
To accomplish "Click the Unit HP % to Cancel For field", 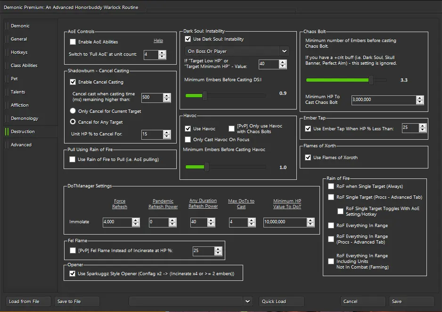I will (x=152, y=134).
